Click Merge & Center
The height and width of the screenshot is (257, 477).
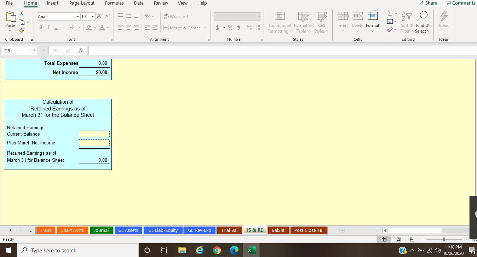pyautogui.click(x=182, y=28)
